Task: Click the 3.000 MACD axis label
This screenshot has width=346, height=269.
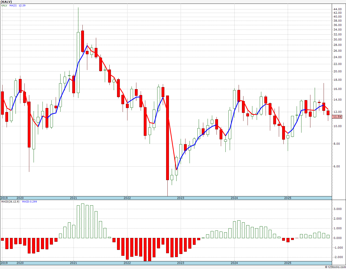Action: point(338,209)
